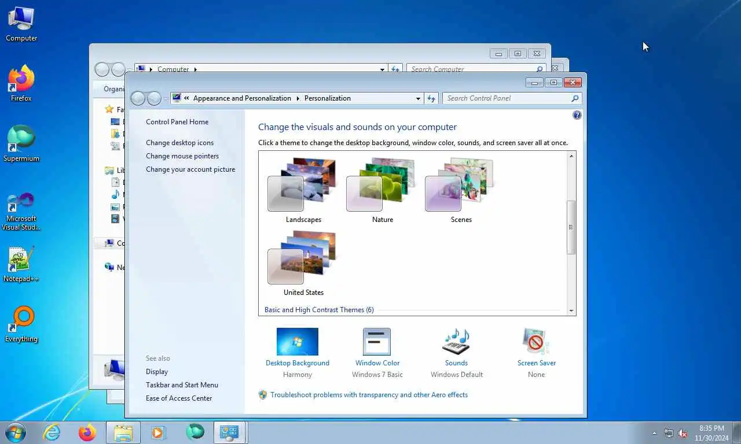741x444 pixels.
Task: Click the Forward button in Personalization window
Action: (x=154, y=98)
